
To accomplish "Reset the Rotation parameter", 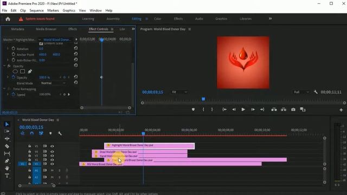I will tap(76, 48).
